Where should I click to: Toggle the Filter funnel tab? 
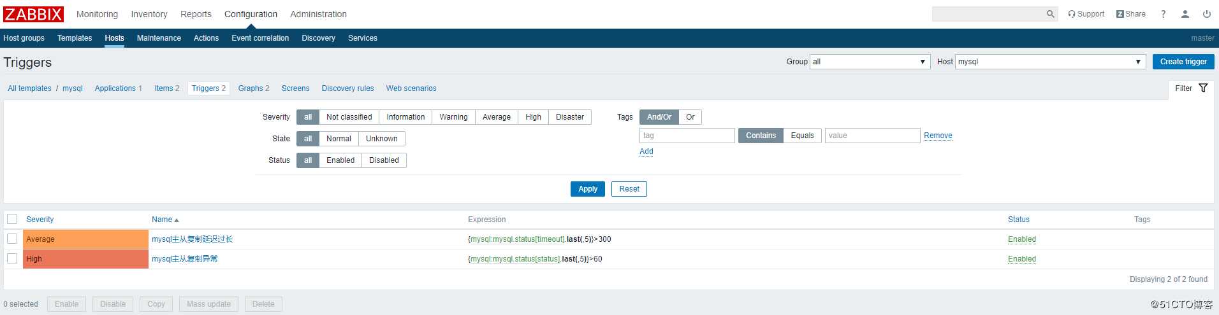1191,88
